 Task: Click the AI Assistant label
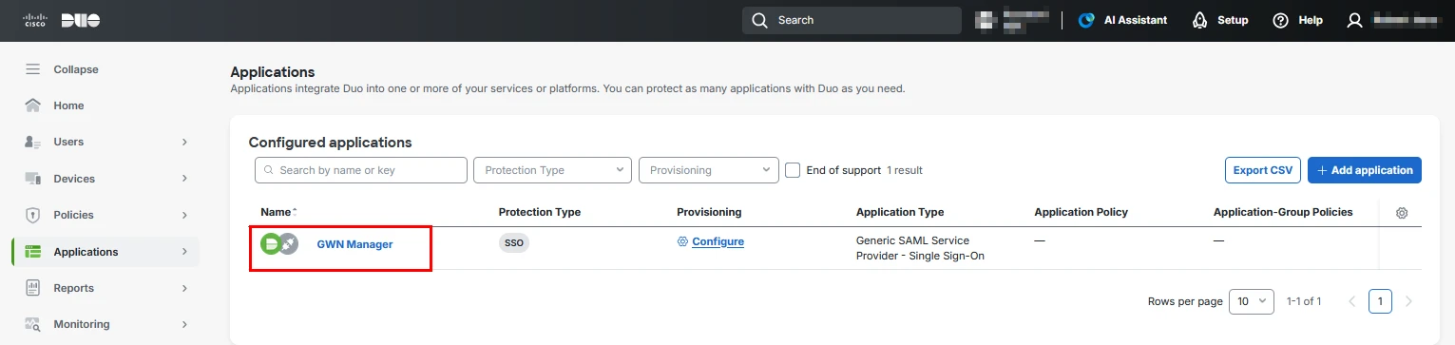point(1136,20)
